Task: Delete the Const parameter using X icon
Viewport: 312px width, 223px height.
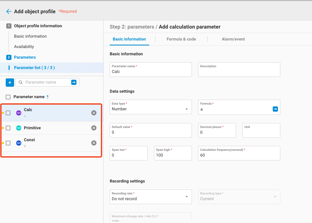Action: coord(94,143)
